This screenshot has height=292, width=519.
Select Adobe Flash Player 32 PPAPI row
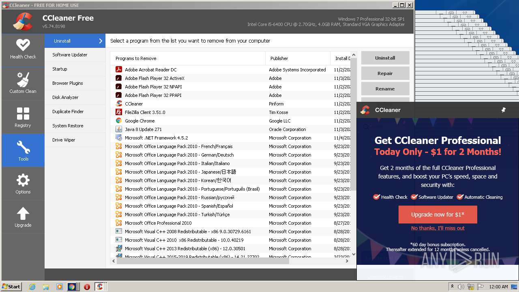pyautogui.click(x=230, y=95)
